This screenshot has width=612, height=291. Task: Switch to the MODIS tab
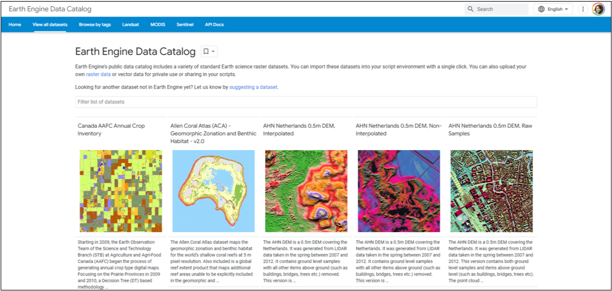158,25
